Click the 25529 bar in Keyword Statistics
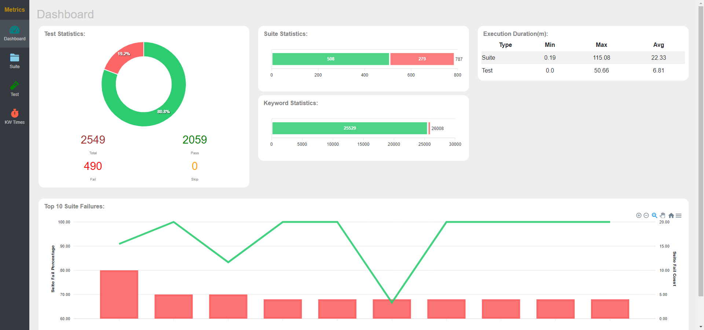Image resolution: width=704 pixels, height=330 pixels. [x=349, y=128]
